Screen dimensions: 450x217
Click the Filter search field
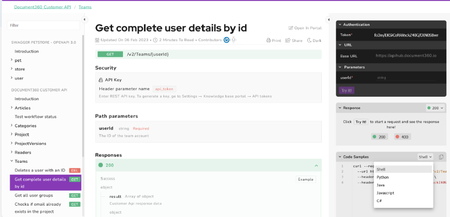(43, 25)
